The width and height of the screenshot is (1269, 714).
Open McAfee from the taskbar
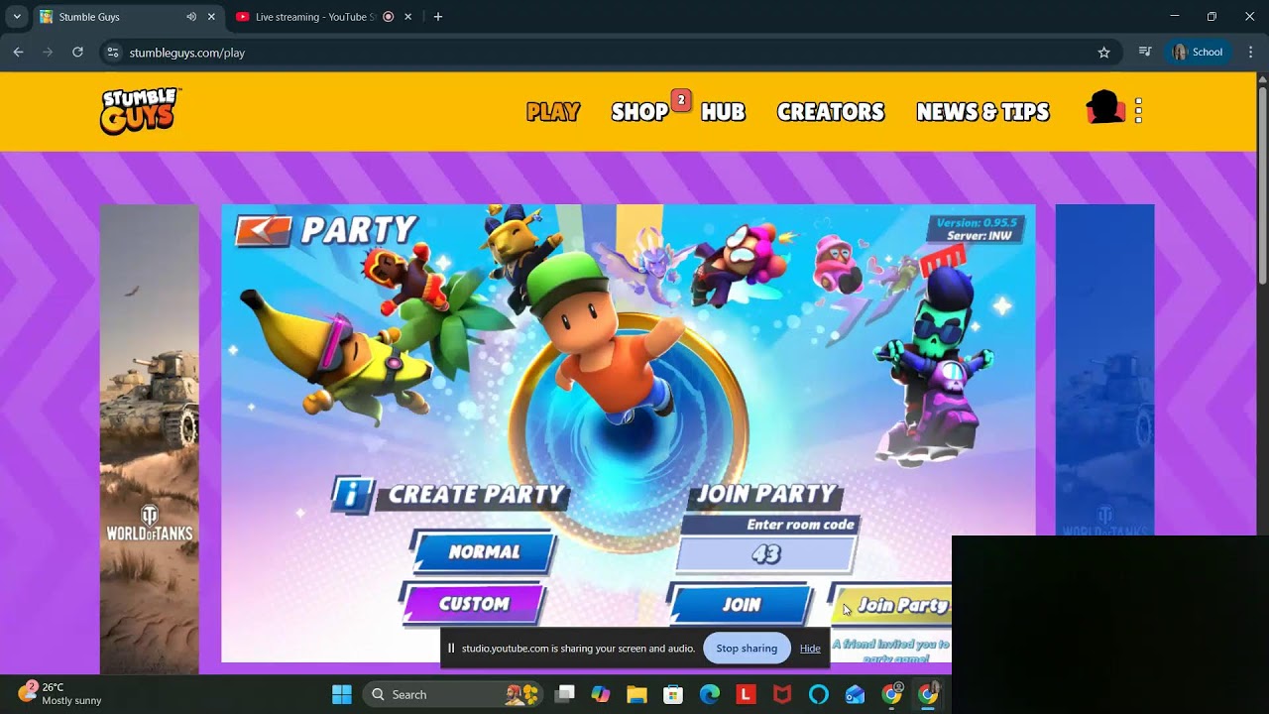tap(782, 694)
